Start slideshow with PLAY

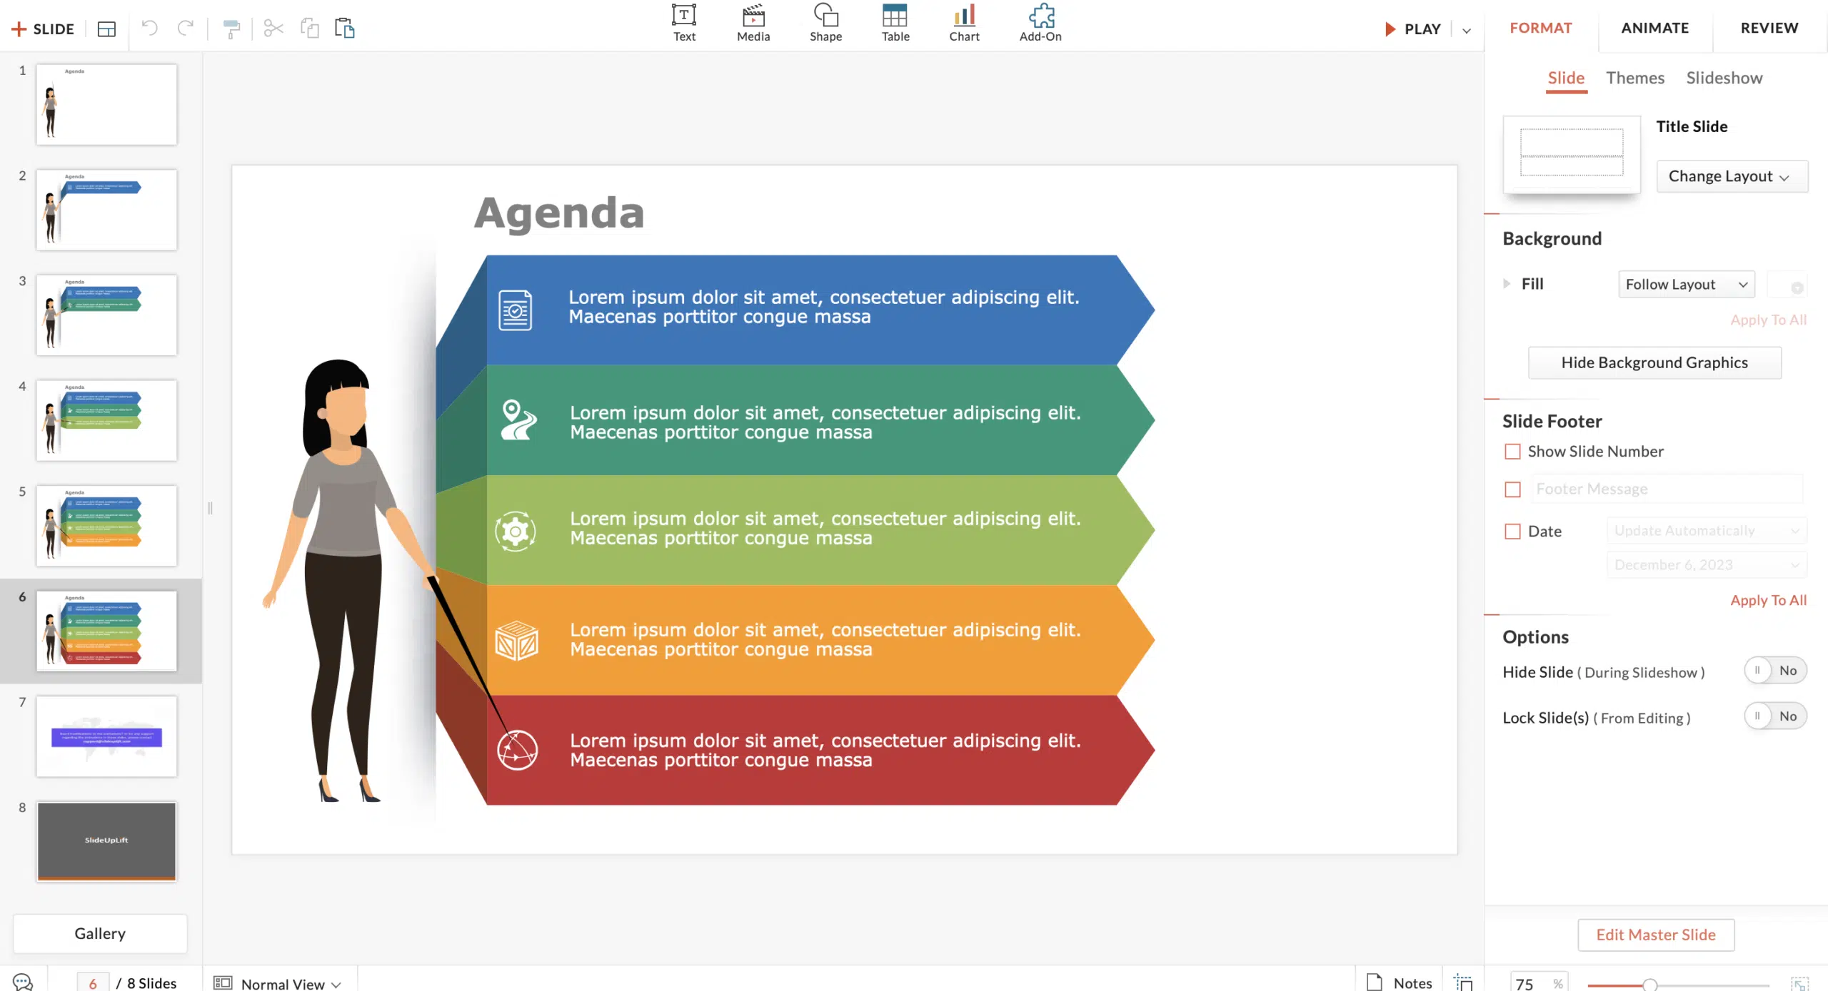[1412, 29]
